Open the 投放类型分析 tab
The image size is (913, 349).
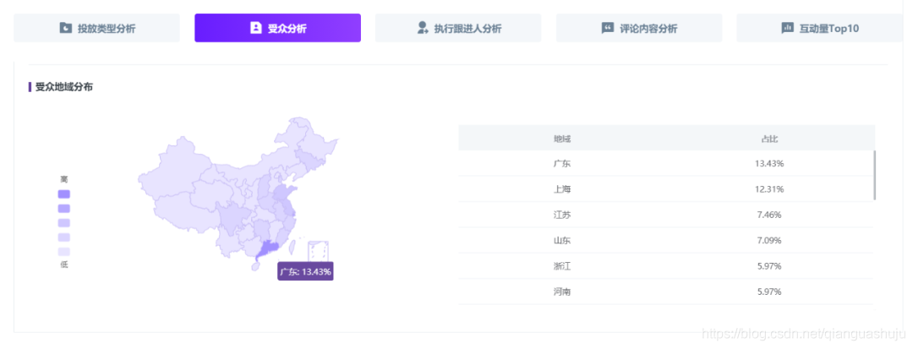pos(96,28)
